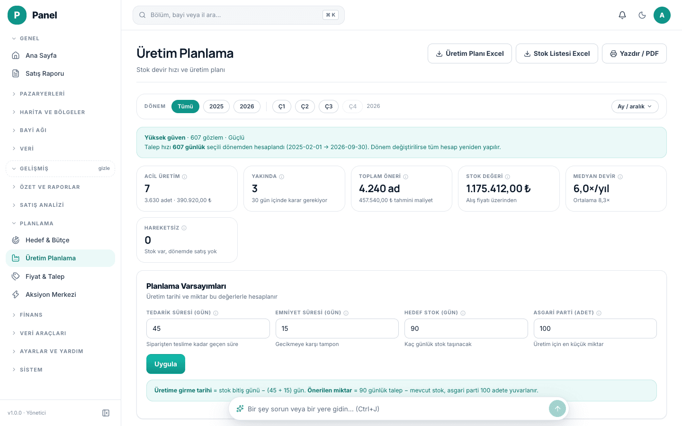The image size is (682, 426).
Task: Click the Panel logo icon
Action: 17,15
